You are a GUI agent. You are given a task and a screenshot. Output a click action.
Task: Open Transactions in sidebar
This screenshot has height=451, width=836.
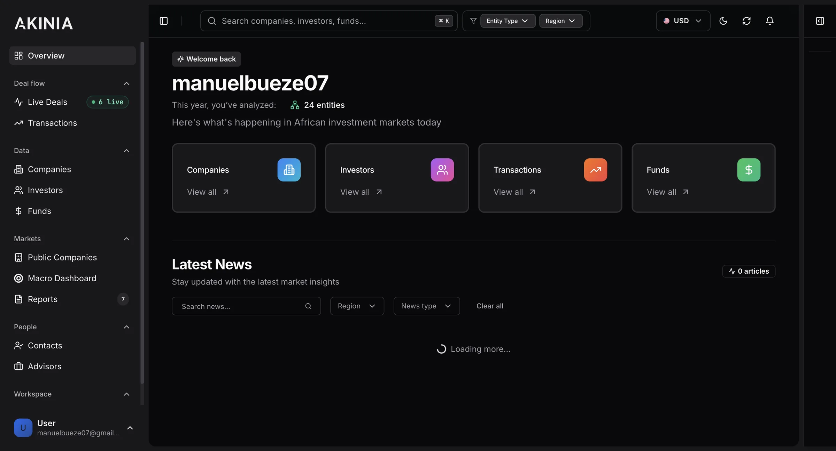point(72,123)
